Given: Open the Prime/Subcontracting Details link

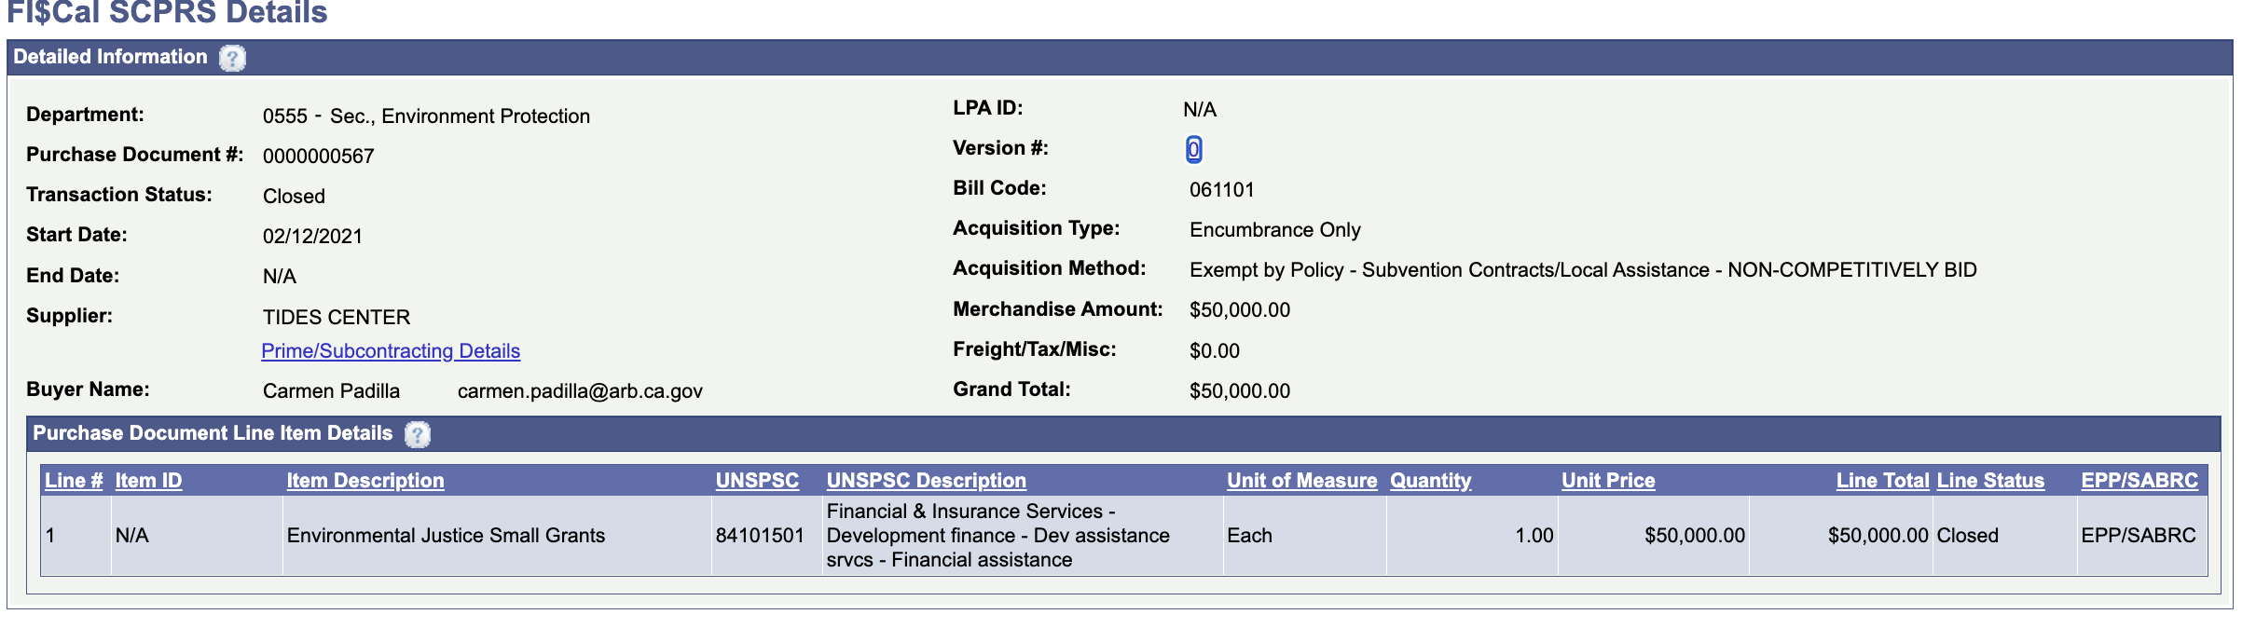Looking at the screenshot, I should (x=391, y=351).
